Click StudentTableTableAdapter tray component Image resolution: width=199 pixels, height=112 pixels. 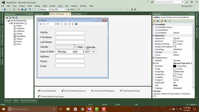(x=103, y=91)
